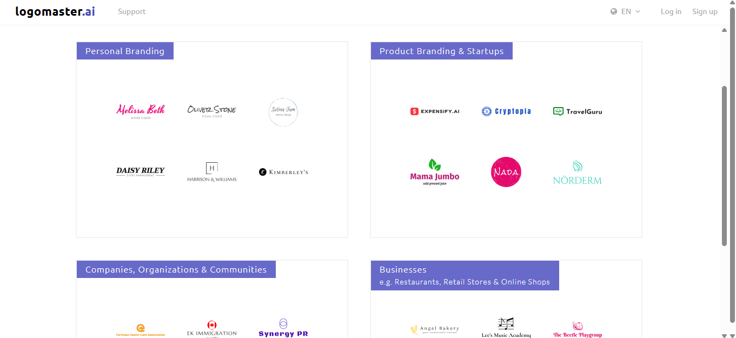
Task: Click the vertical page scrollbar thumb
Action: pos(725,165)
